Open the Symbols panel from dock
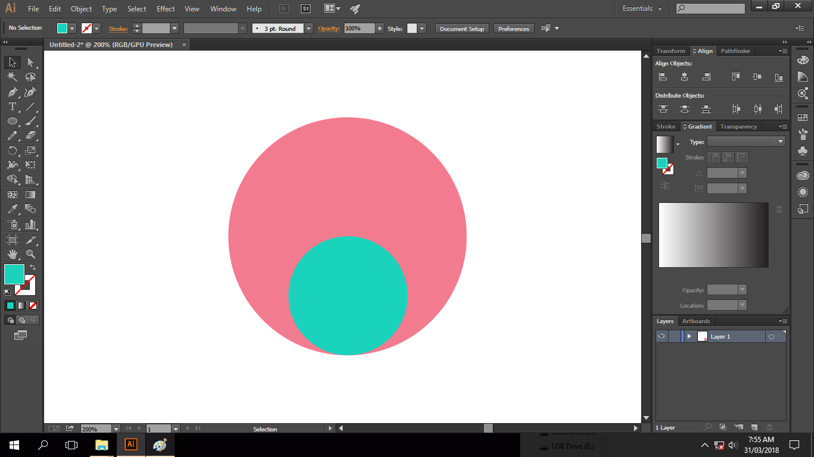Image resolution: width=814 pixels, height=457 pixels. click(x=803, y=151)
